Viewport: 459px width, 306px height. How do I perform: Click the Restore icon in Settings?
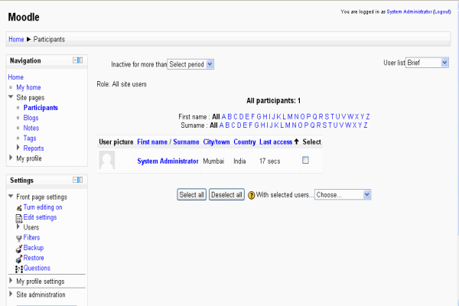click(19, 259)
